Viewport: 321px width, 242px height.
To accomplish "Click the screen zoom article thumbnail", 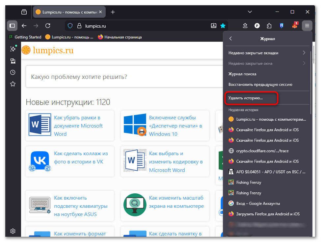I will (x=135, y=205).
